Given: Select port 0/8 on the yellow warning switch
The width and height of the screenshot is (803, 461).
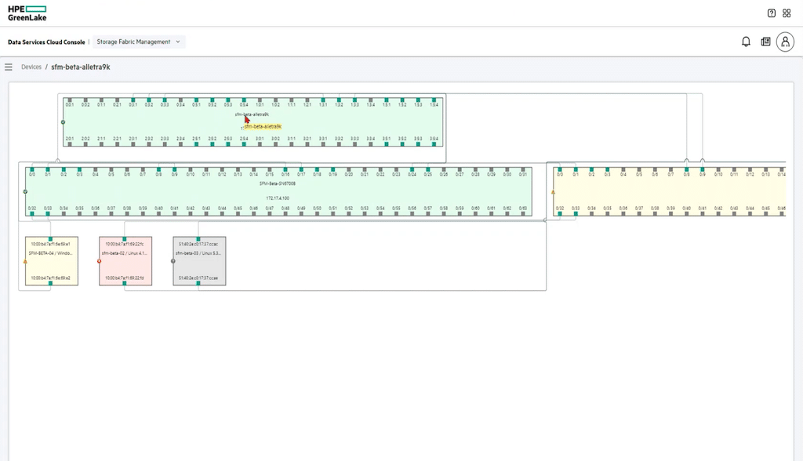Looking at the screenshot, I should coord(687,169).
